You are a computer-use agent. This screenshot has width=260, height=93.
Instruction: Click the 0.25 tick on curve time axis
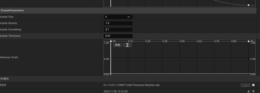point(148,41)
